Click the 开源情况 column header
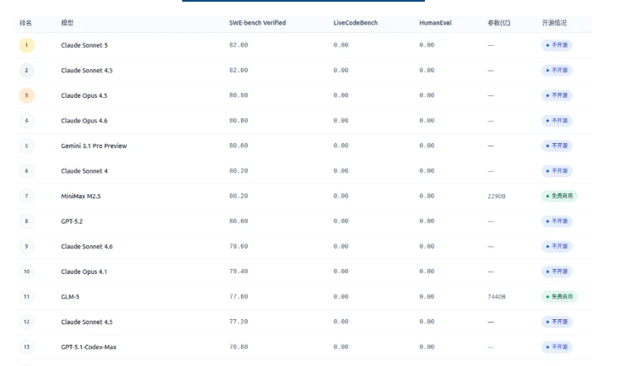Image resolution: width=619 pixels, height=366 pixels. point(553,22)
